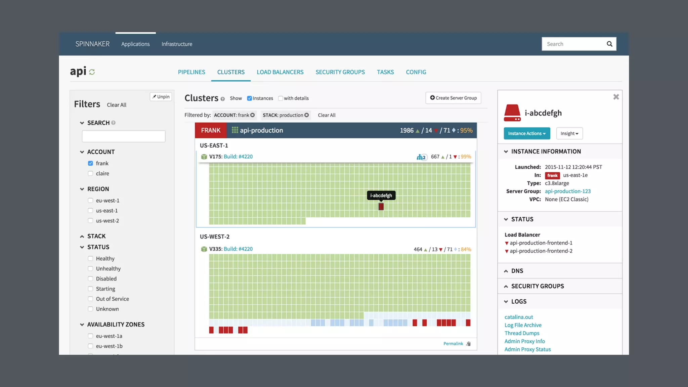Screen dimensions: 688x387
Task: Click the red i-abcdefgh instance square
Action: click(x=381, y=206)
